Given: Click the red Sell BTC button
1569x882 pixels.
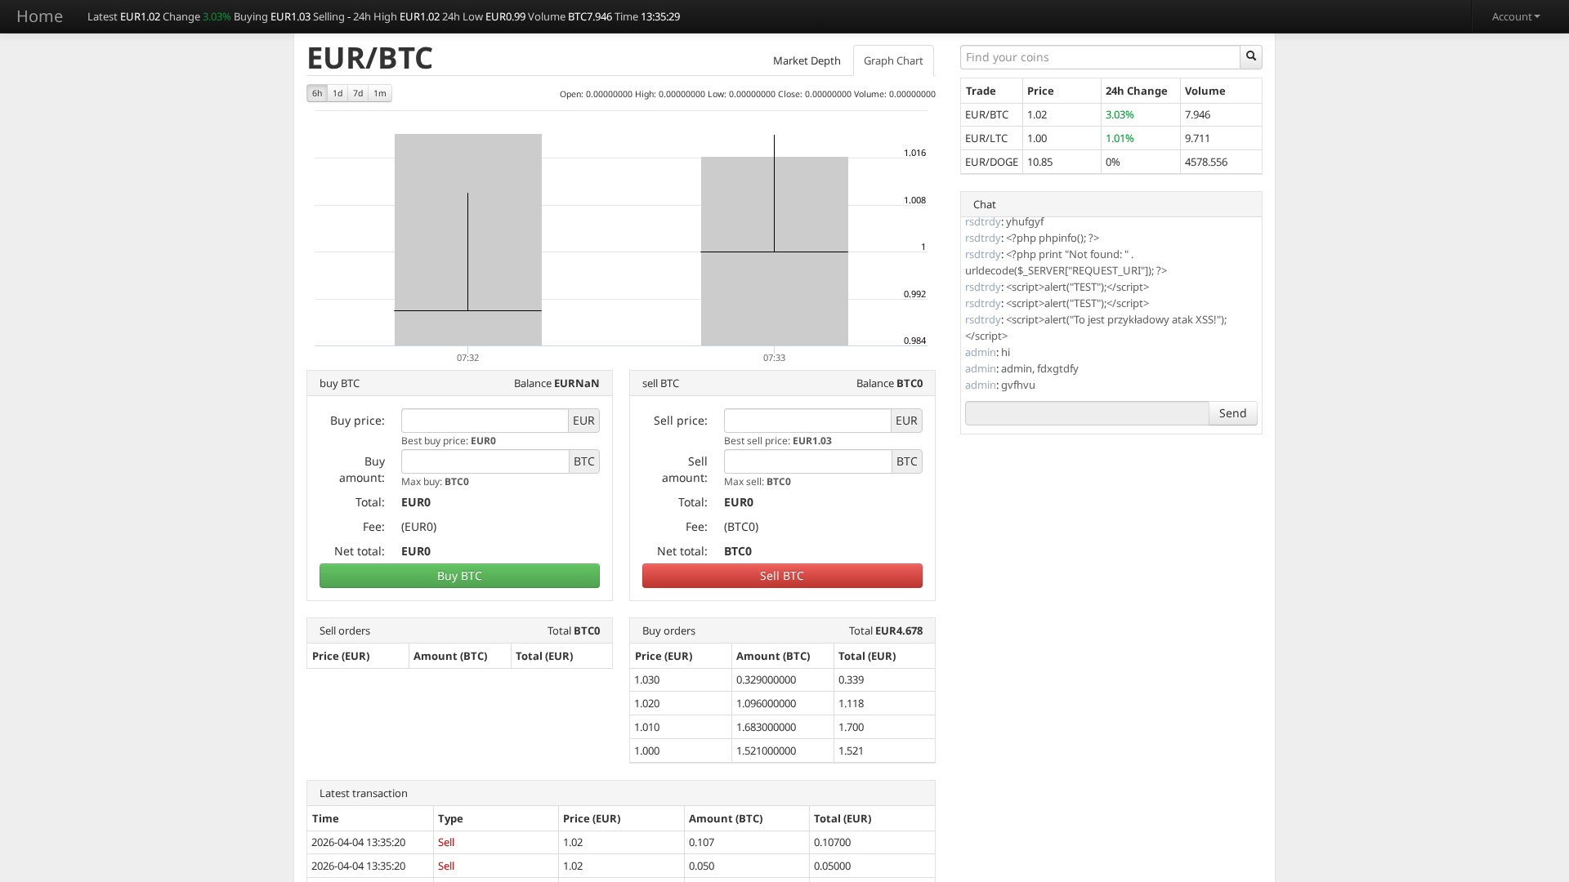Looking at the screenshot, I should [x=781, y=576].
